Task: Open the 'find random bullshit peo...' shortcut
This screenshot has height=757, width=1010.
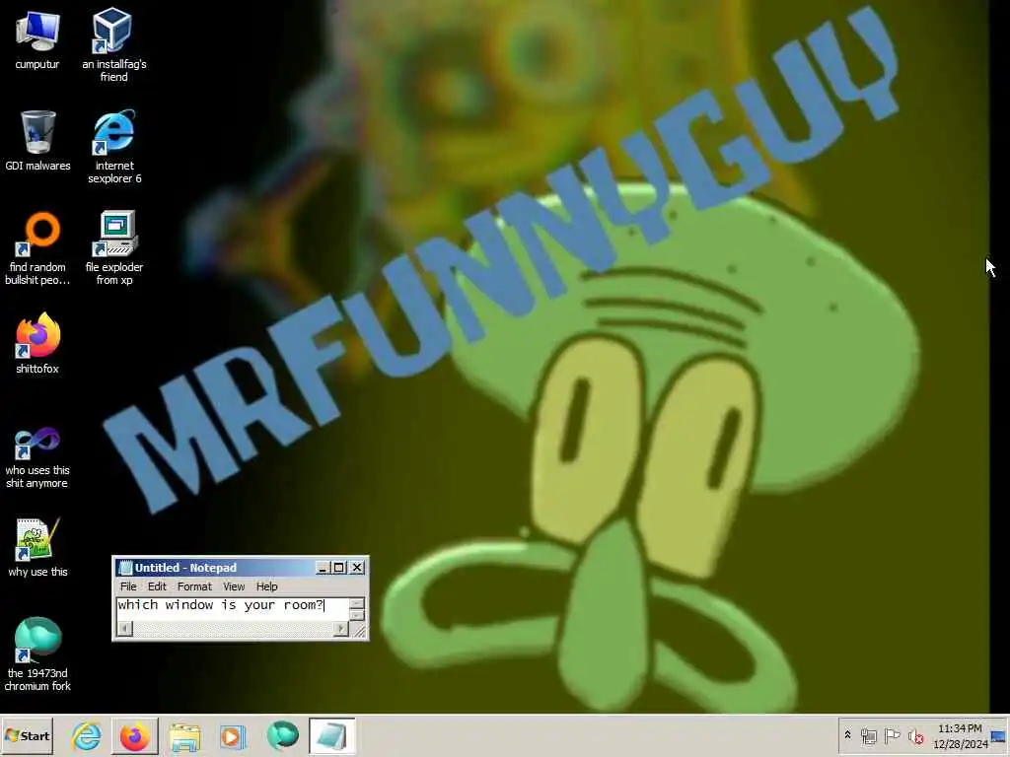Action: click(x=37, y=247)
